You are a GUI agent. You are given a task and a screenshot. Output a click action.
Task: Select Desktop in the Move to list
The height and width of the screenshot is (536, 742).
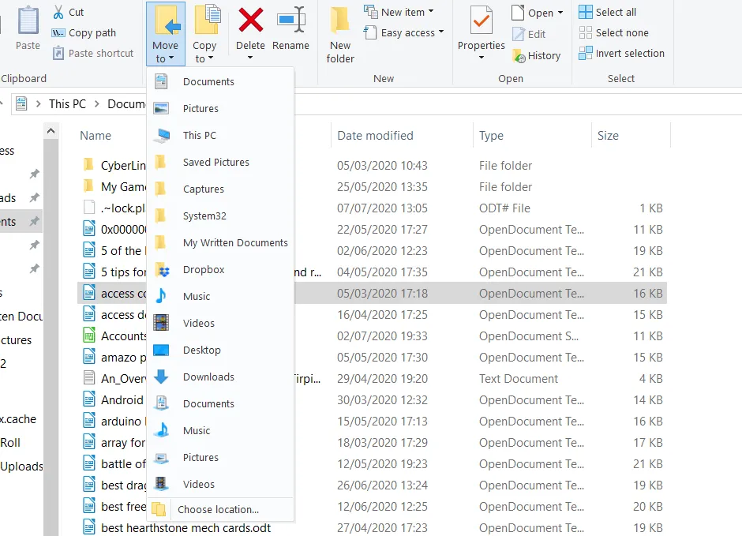201,350
